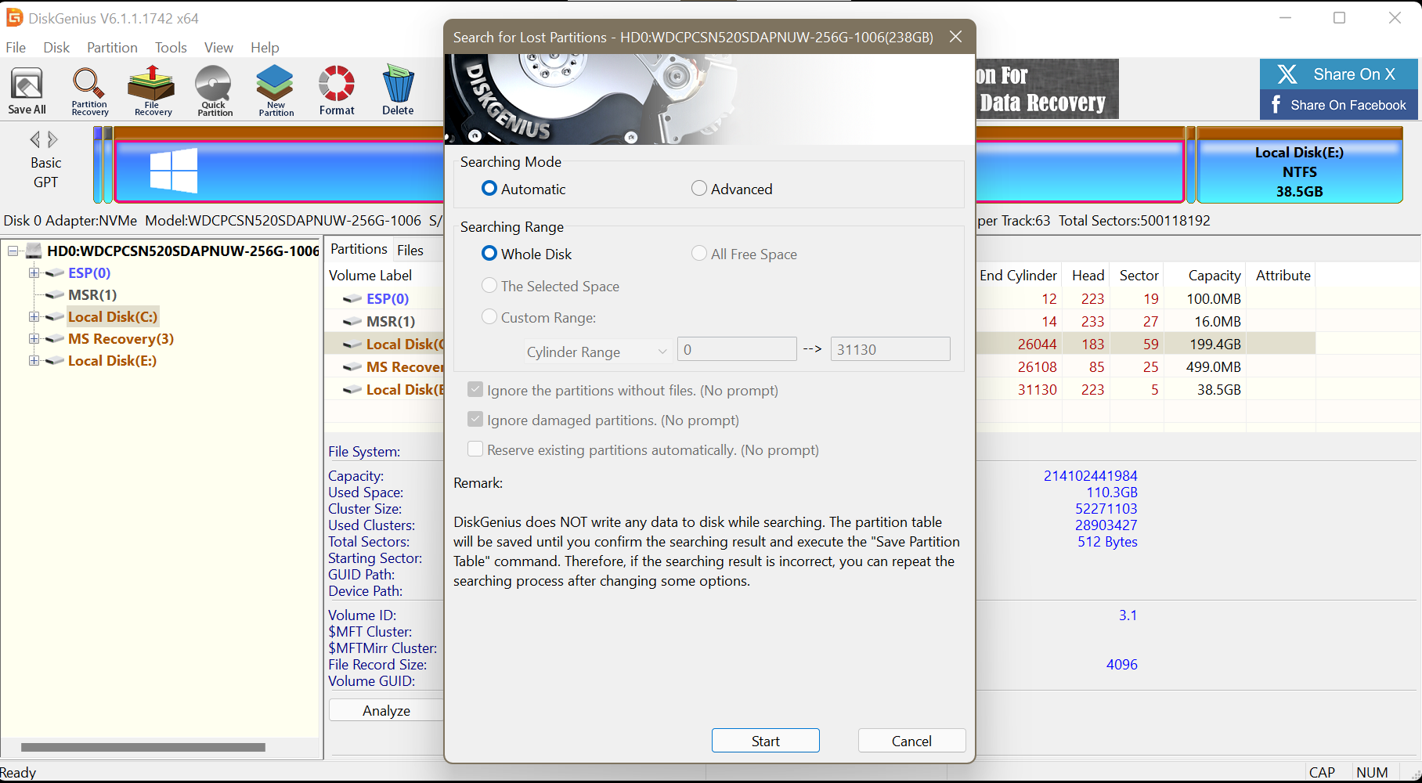
Task: Toggle Ignore partitions without files checkbox
Action: (475, 390)
